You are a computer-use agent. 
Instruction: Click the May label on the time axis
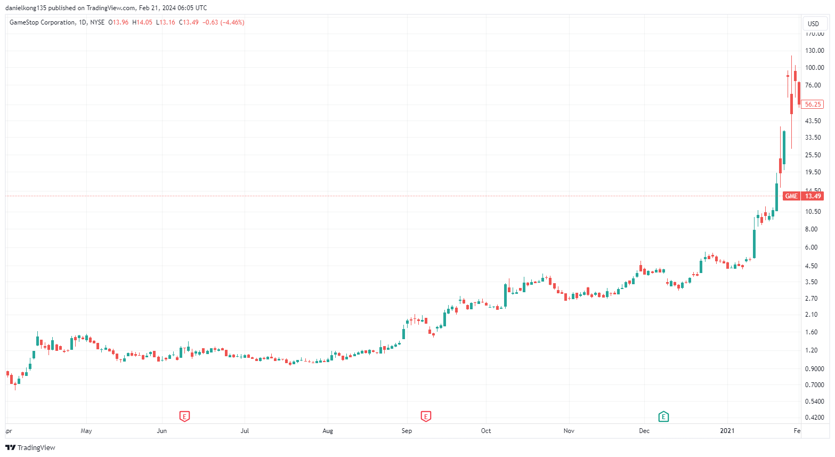point(86,431)
